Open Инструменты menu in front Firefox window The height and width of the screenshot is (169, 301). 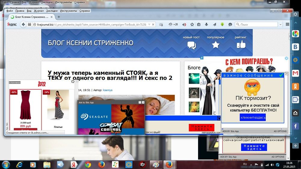(x=69, y=11)
